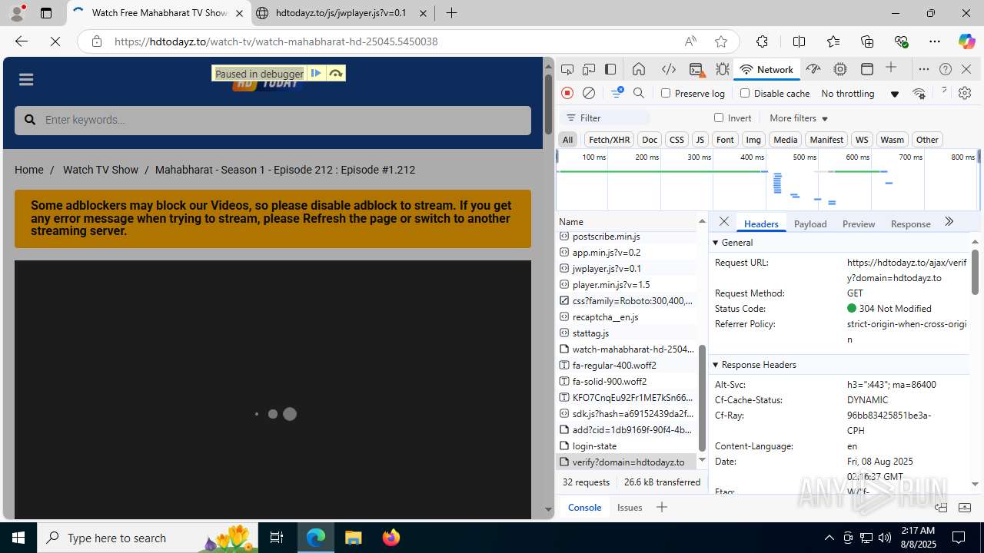
Task: Focus the Enter keywords search field
Action: tap(273, 121)
